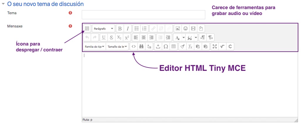Toggle fullscreen editor mode
Image resolution: width=301 pixels, height=124 pixels.
point(215,46)
